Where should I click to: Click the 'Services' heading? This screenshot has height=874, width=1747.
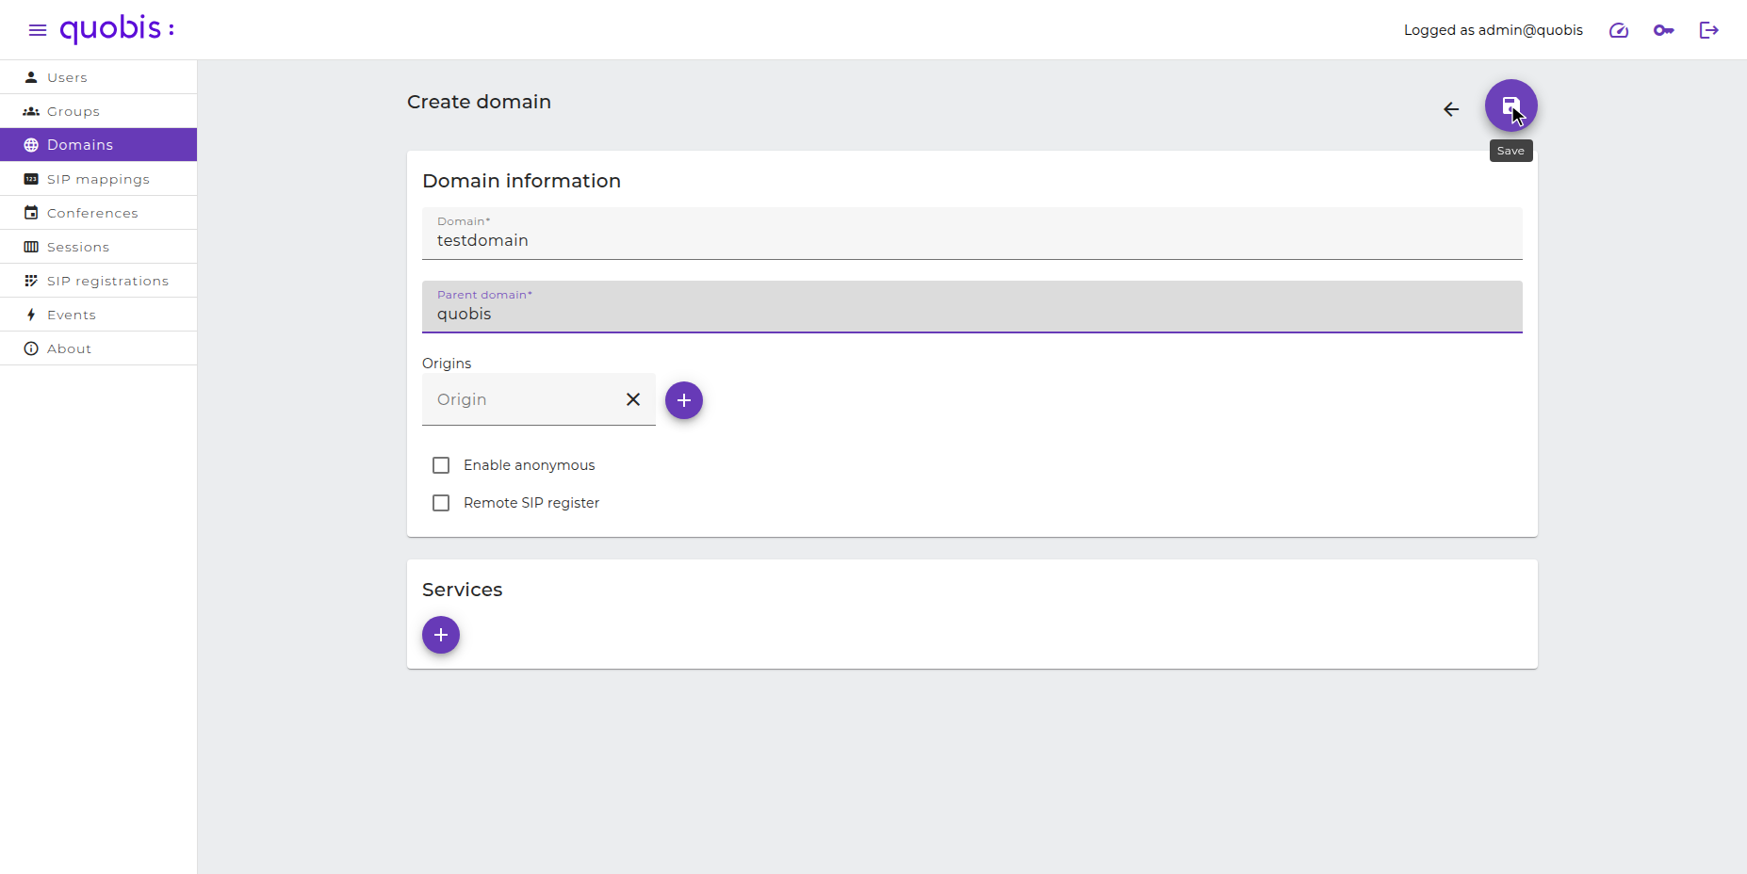(462, 590)
